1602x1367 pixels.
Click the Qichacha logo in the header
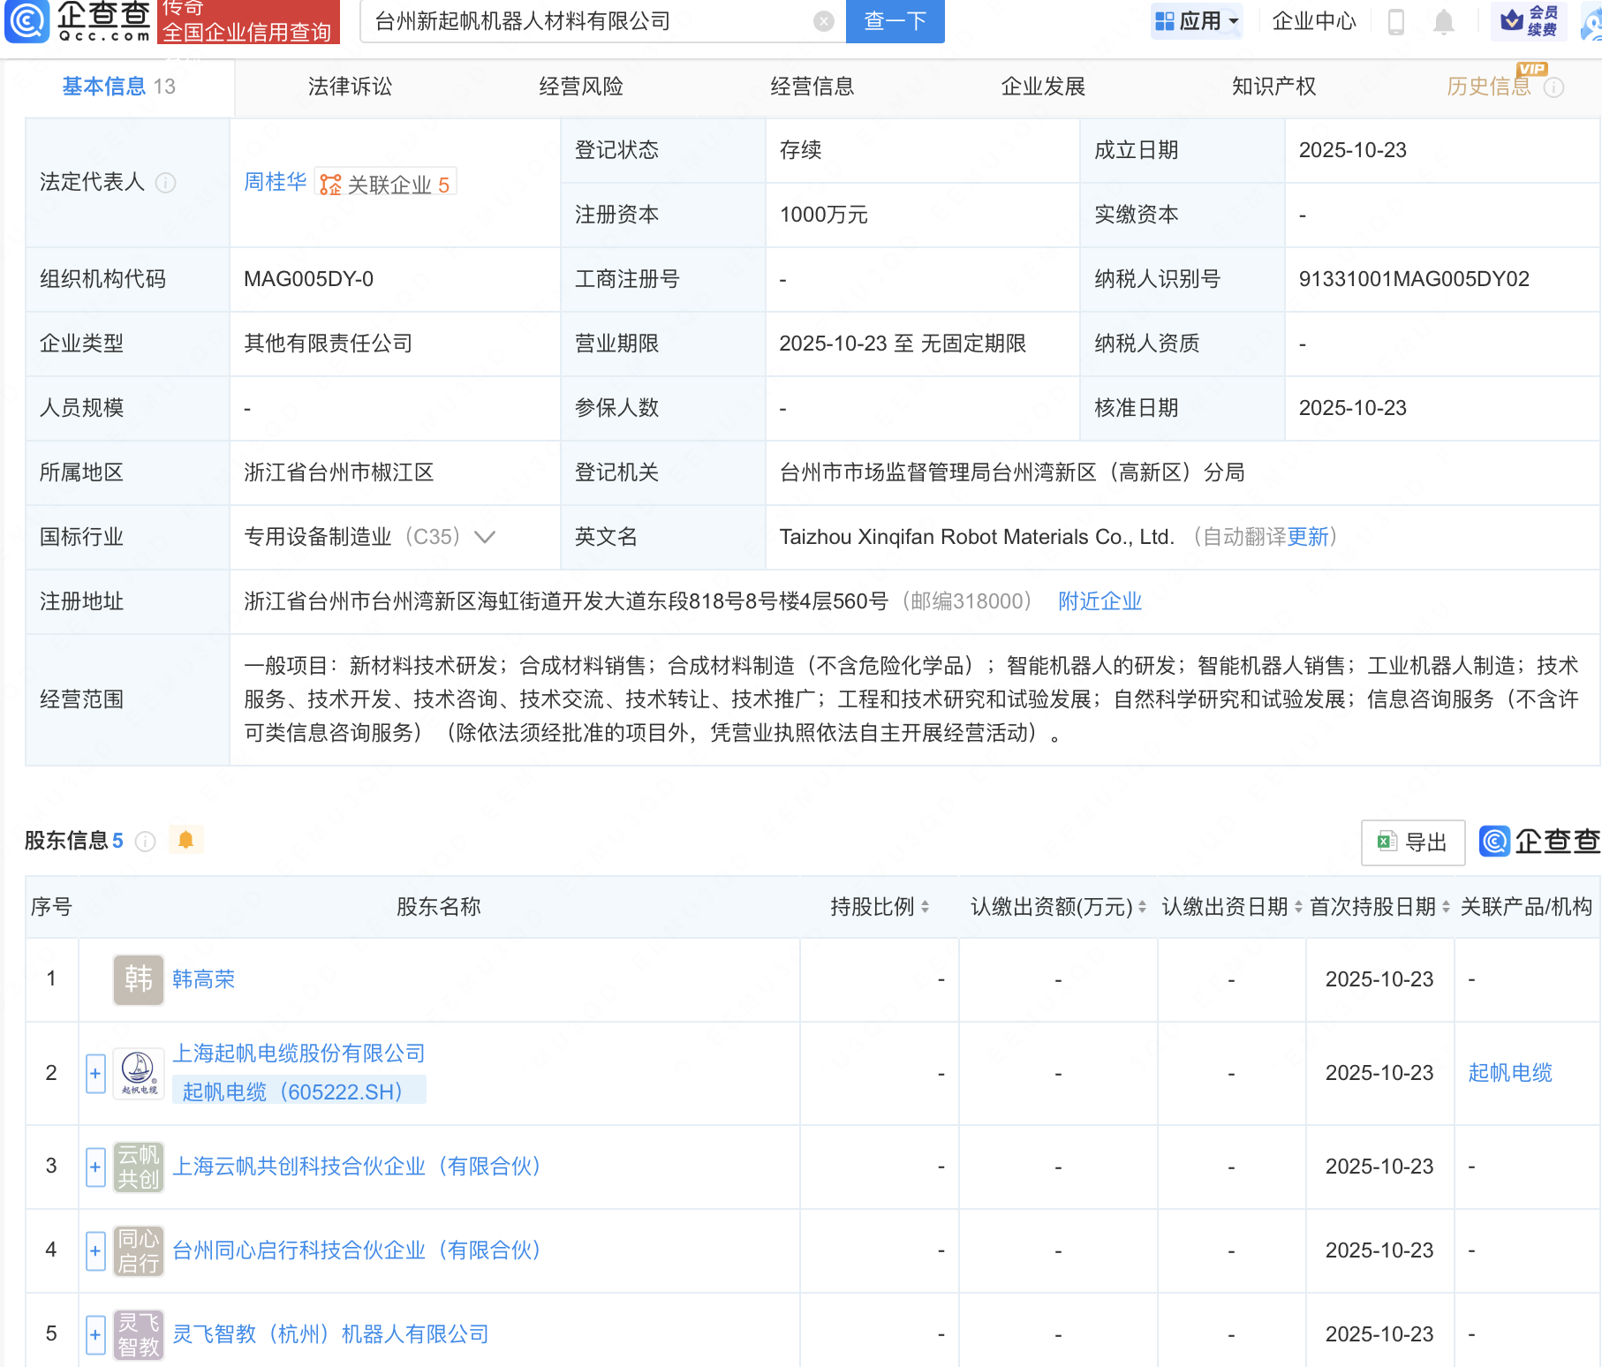coord(78,21)
